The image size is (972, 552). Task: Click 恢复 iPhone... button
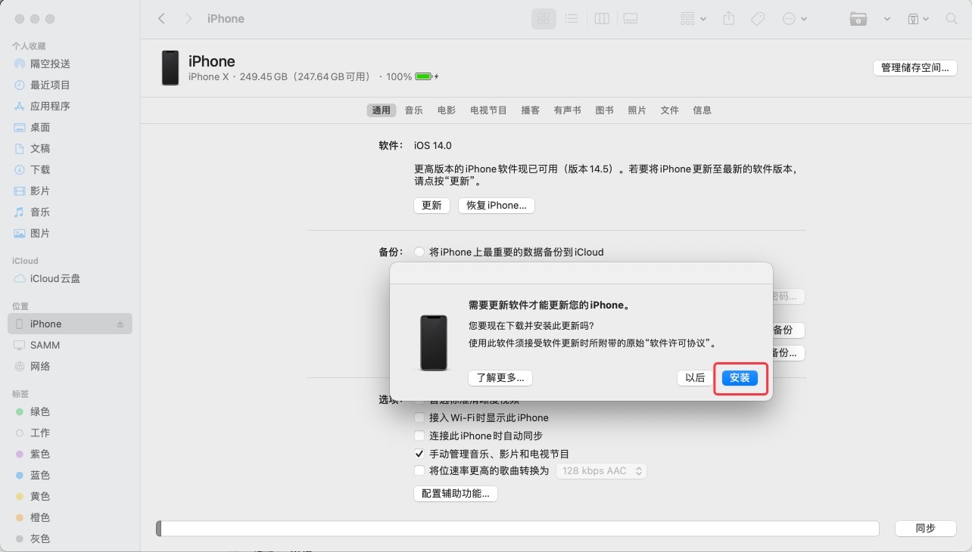[497, 206]
